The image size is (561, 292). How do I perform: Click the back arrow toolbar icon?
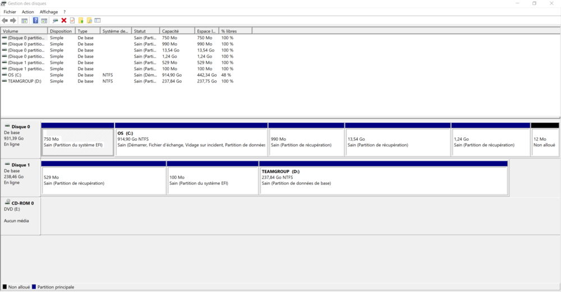pos(5,21)
